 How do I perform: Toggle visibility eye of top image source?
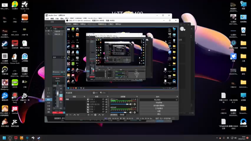click(x=103, y=99)
